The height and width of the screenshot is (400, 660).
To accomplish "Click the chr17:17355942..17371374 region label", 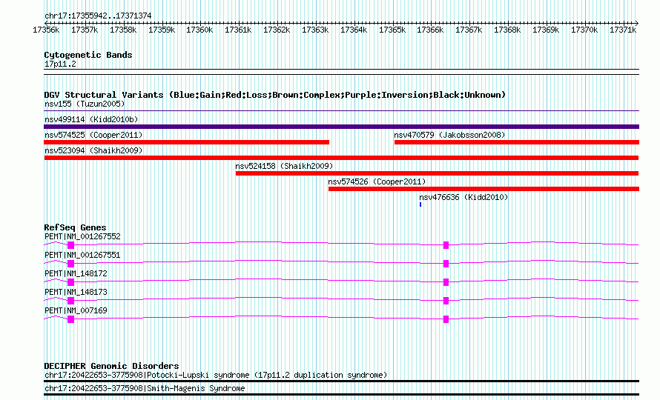I will tap(98, 16).
